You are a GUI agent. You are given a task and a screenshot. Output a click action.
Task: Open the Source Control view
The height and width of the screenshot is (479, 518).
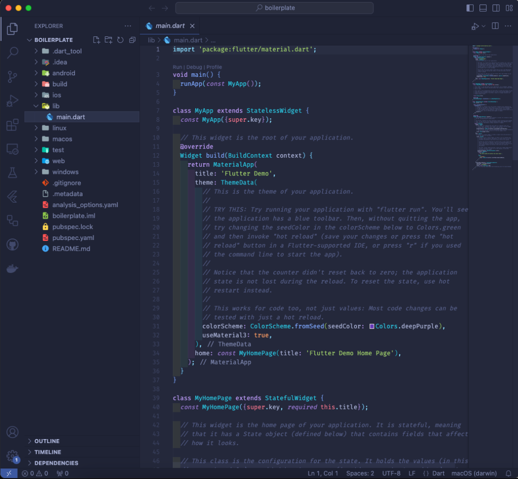click(13, 76)
